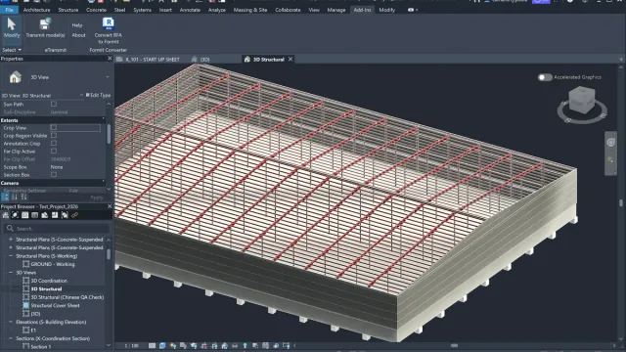Click the home icon on the 3D Structural tab
Viewport: 626px width, 352px height.
(x=247, y=59)
